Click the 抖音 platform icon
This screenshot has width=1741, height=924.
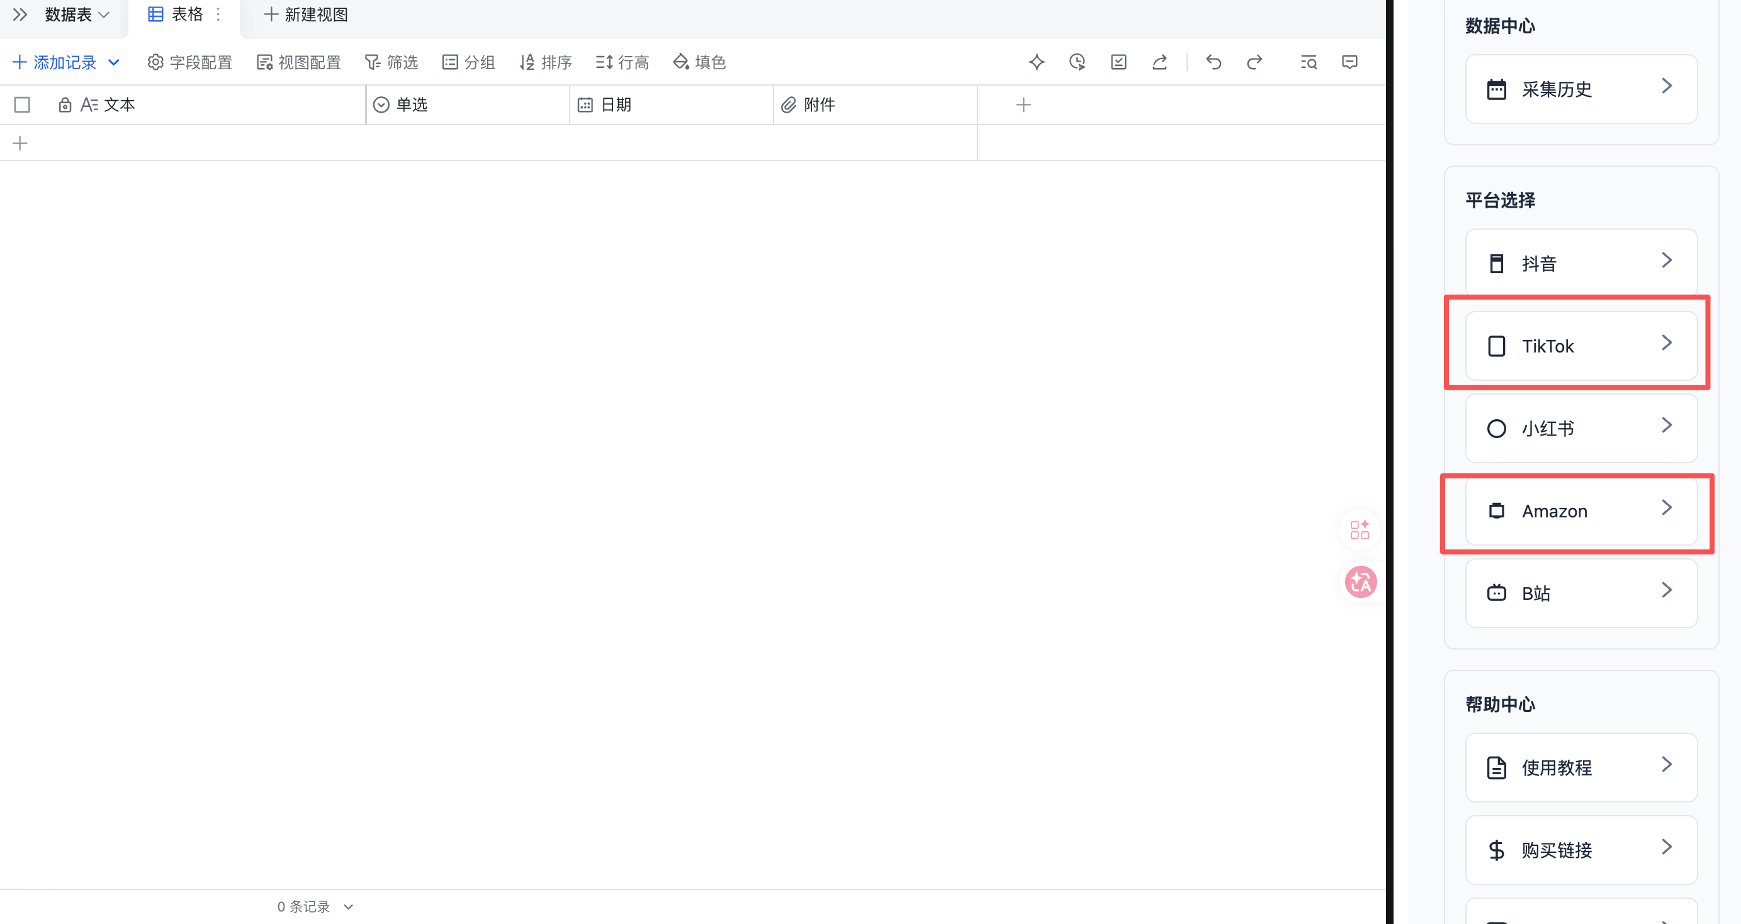click(x=1496, y=263)
